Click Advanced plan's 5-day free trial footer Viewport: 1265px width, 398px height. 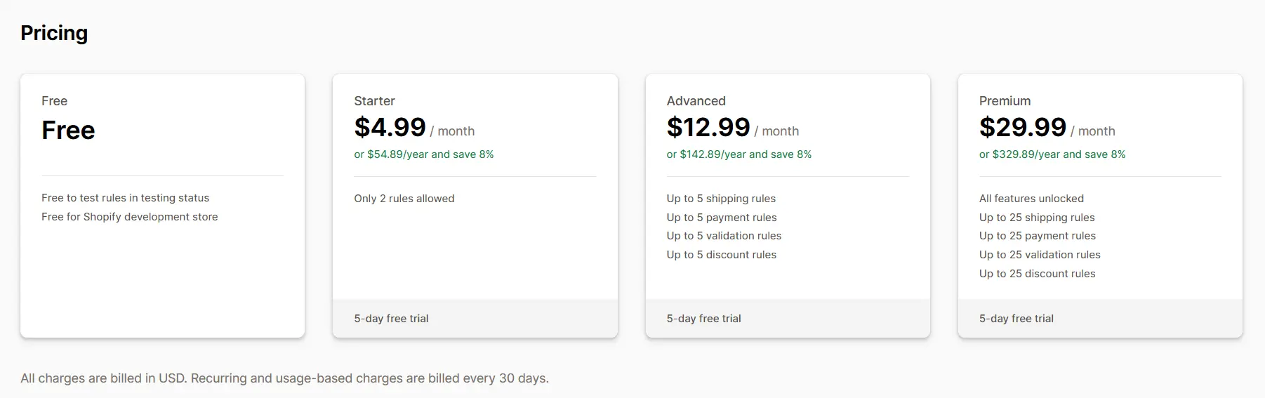[703, 319]
